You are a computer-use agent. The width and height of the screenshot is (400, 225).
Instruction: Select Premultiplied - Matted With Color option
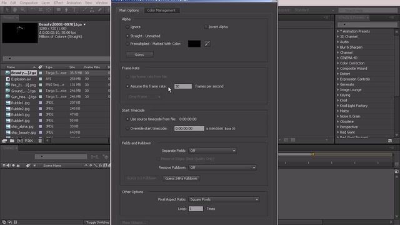tap(127, 44)
